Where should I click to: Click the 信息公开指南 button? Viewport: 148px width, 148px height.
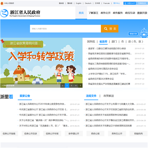[9, 134]
